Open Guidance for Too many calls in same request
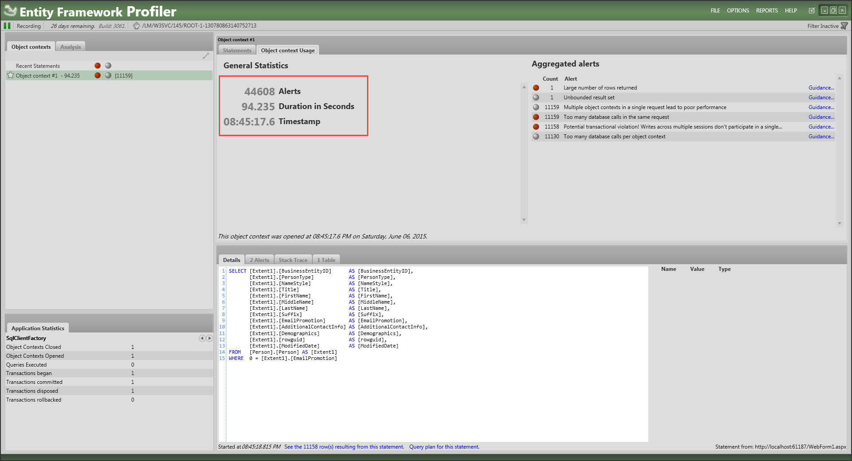Image resolution: width=852 pixels, height=461 pixels. 821,117
